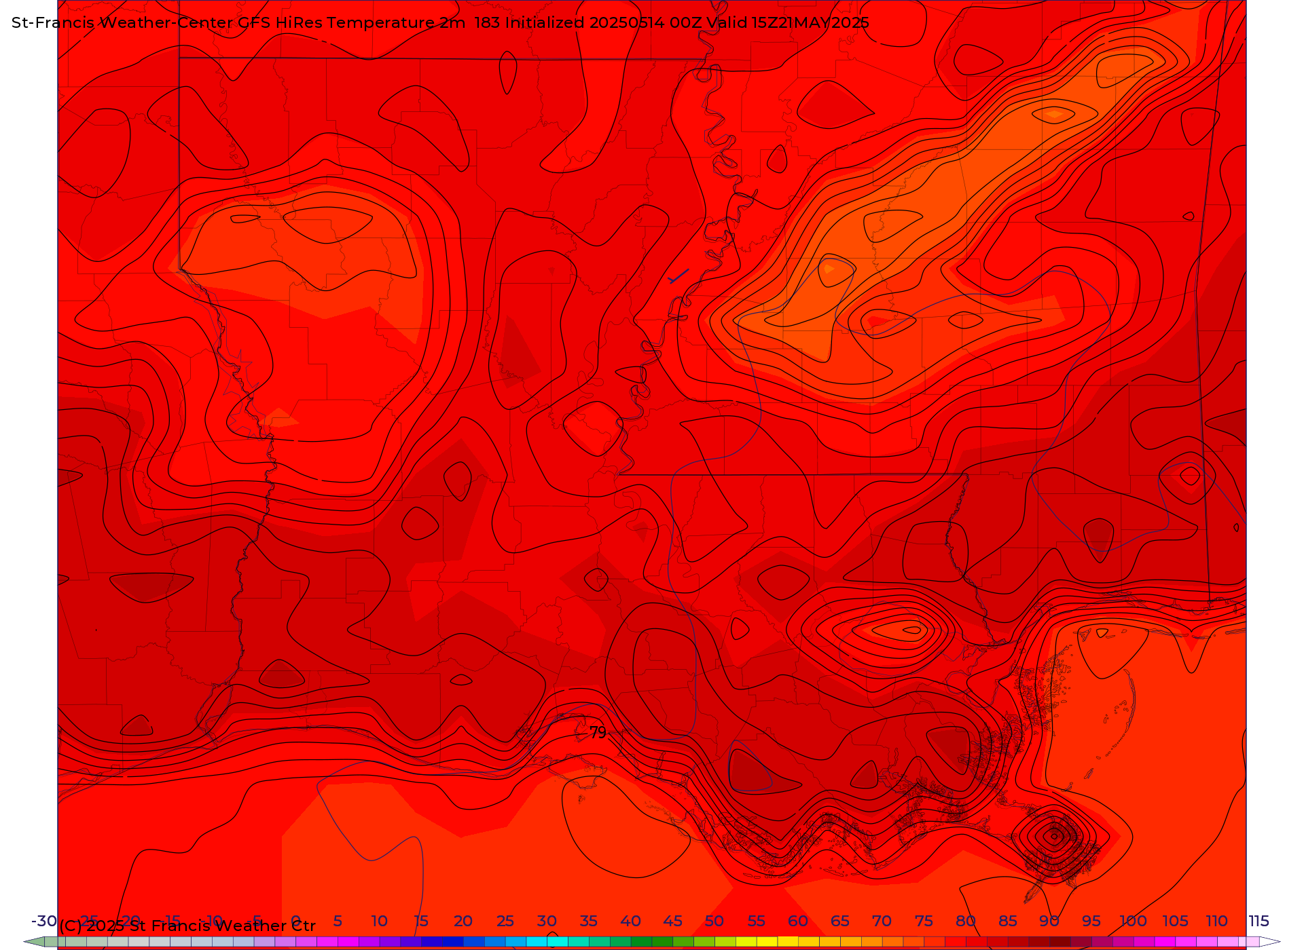Click the 45 label on the color scale
Viewport: 1304px width, 950px height.
(672, 921)
